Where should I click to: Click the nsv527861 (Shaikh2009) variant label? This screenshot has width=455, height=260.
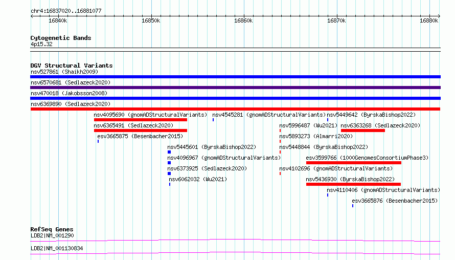(64, 72)
